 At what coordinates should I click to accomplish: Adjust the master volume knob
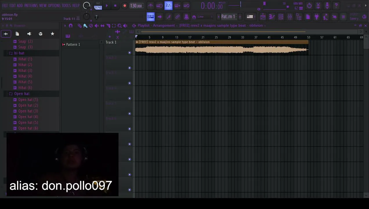pyautogui.click(x=86, y=6)
